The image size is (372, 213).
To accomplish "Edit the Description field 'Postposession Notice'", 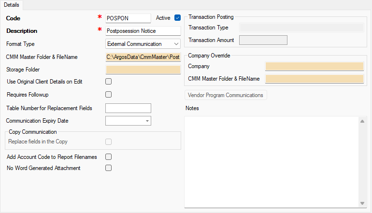I will click(143, 31).
